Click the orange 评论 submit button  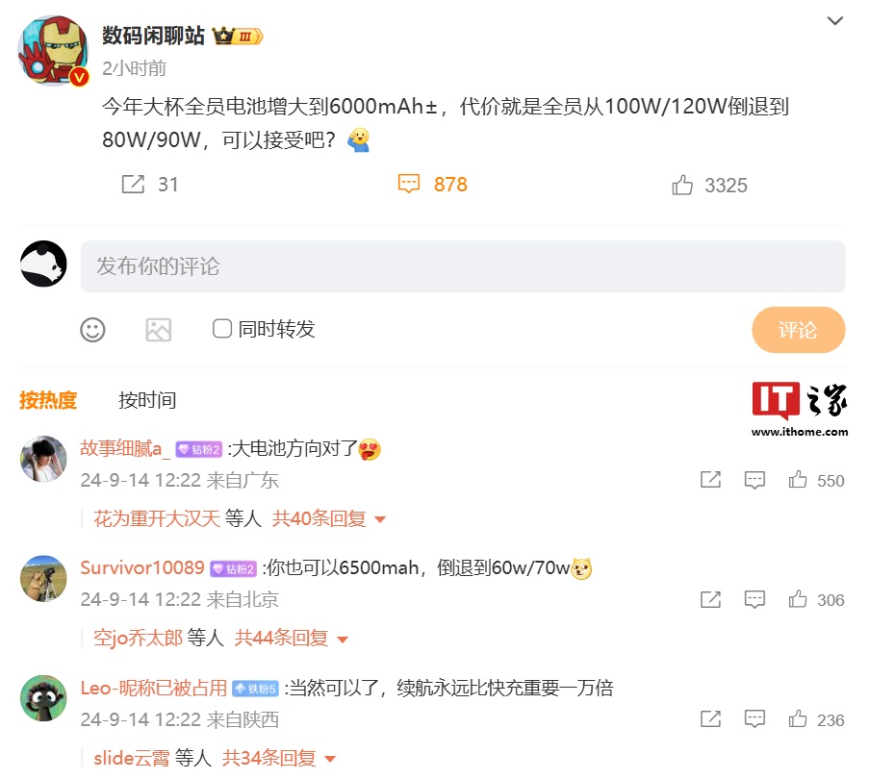tap(798, 330)
